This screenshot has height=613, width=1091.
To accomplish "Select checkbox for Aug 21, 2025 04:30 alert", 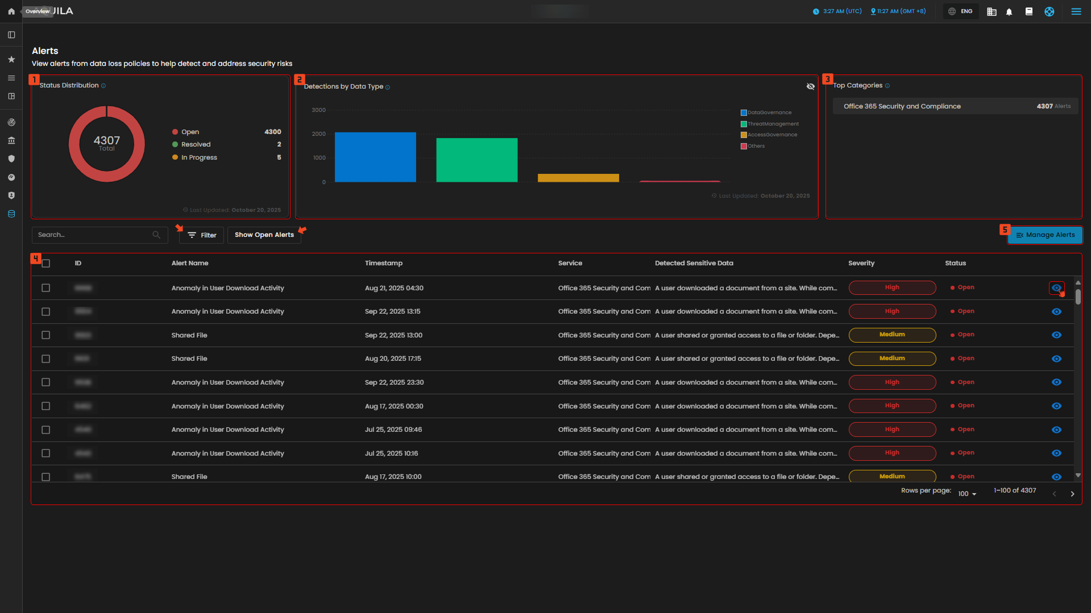I will (x=46, y=288).
